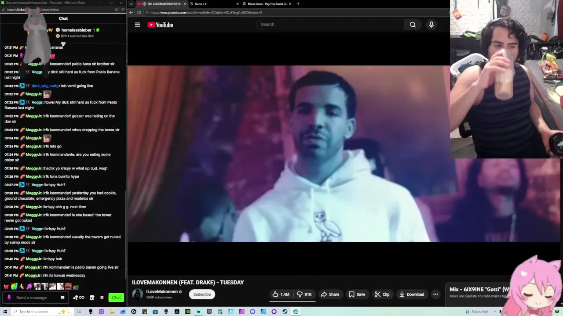Insert the rainbow W emote

click(14, 287)
